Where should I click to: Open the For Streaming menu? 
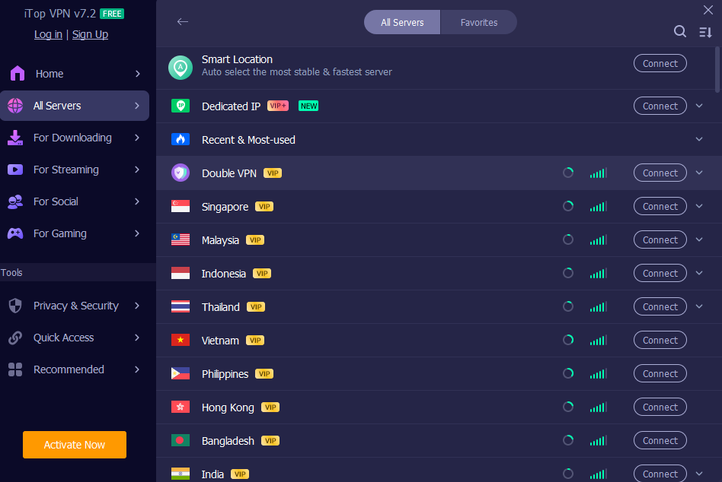click(75, 170)
